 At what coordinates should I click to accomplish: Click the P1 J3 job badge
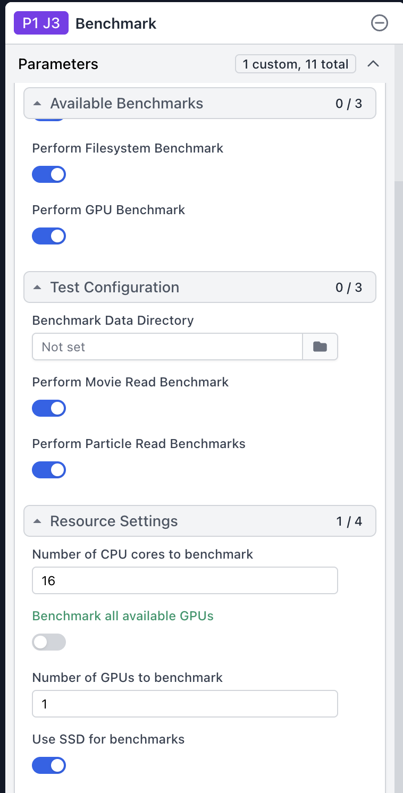[41, 23]
